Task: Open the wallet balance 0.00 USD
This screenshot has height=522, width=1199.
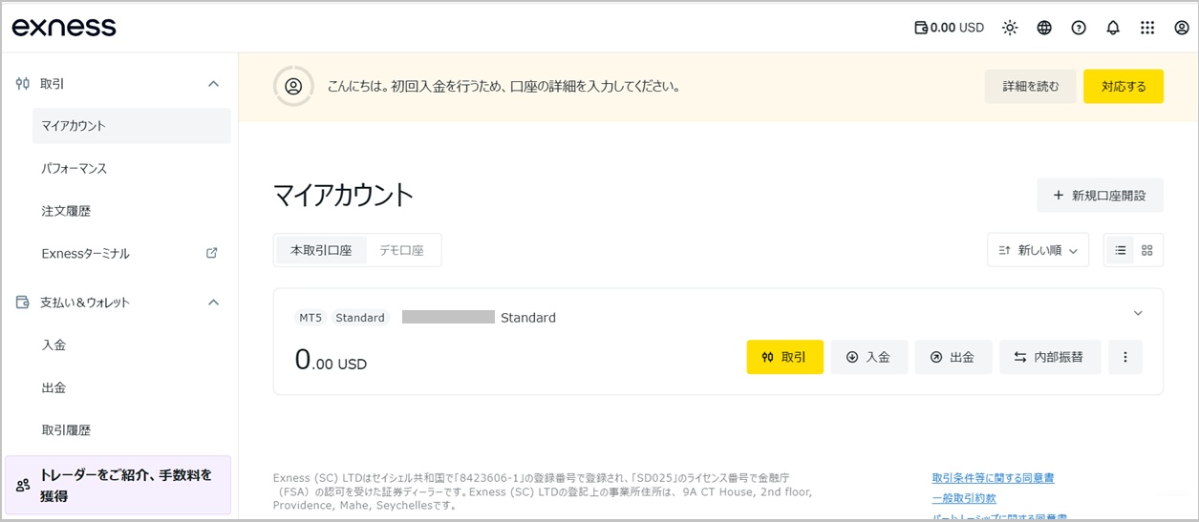Action: click(949, 28)
